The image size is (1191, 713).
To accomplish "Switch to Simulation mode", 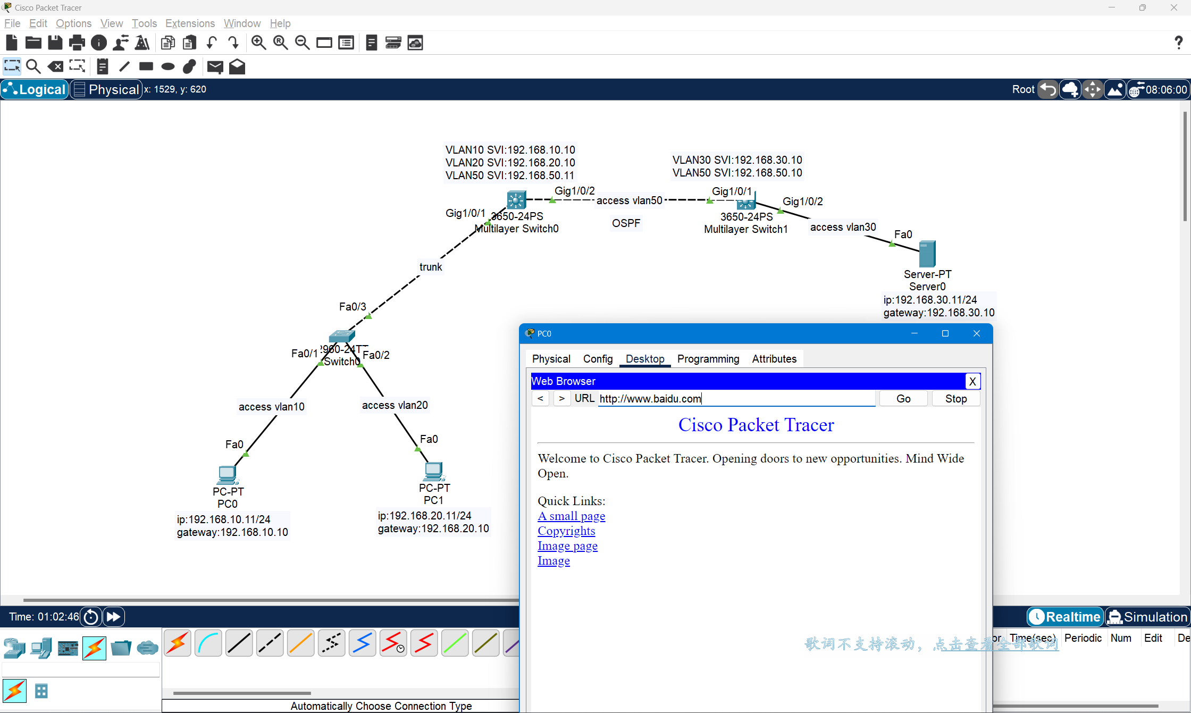I will click(1147, 617).
